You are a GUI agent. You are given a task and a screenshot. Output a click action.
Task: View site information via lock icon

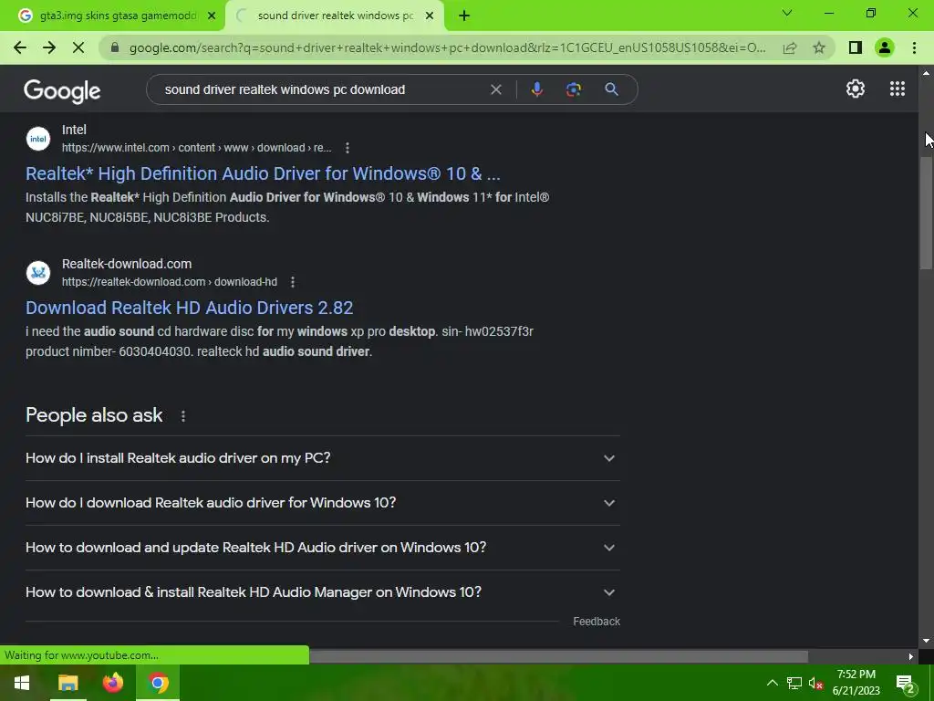click(115, 47)
